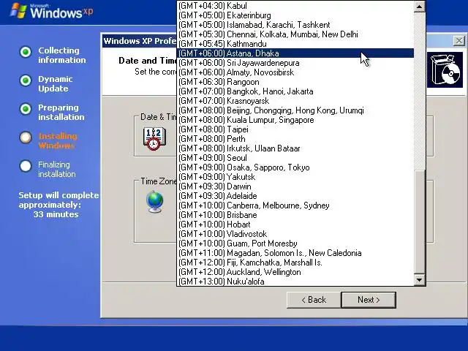Screen dimensions: 468x351
Task: Close the Windows XP setup dialog
Action: click(x=459, y=41)
